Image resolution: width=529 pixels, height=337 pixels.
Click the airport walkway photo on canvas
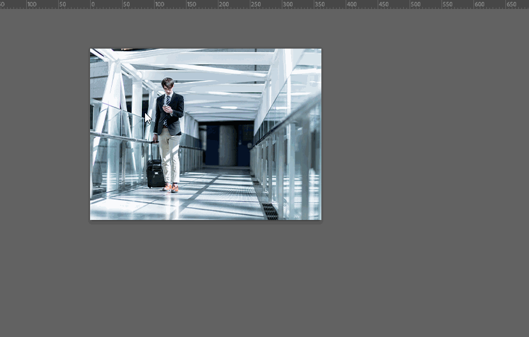click(x=206, y=134)
